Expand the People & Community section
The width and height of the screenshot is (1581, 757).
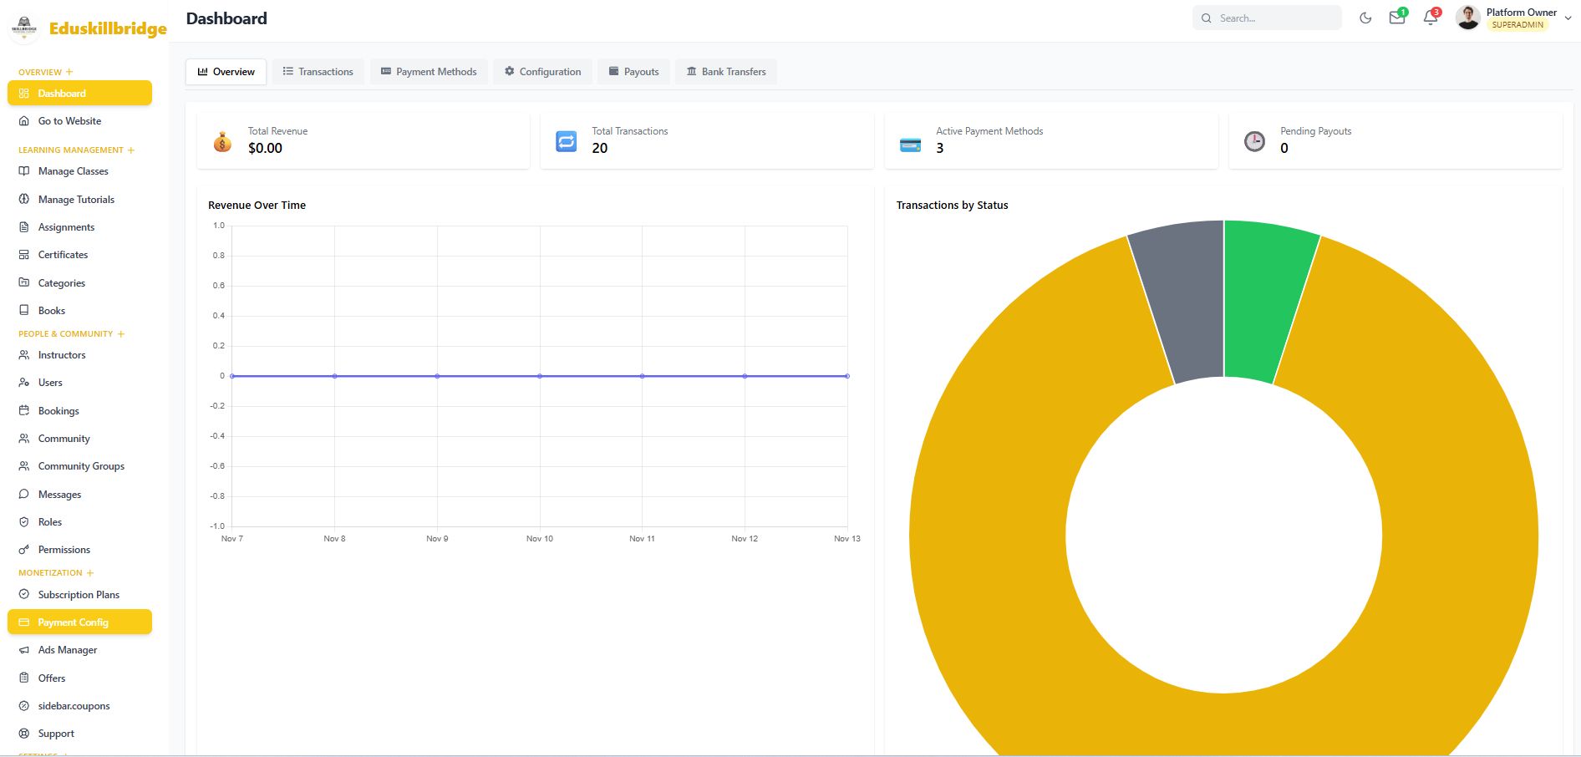tap(121, 334)
